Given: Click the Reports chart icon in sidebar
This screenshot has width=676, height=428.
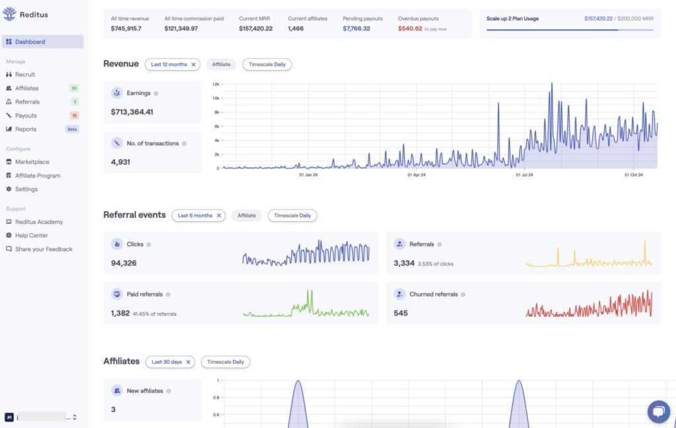Looking at the screenshot, I should [x=9, y=129].
